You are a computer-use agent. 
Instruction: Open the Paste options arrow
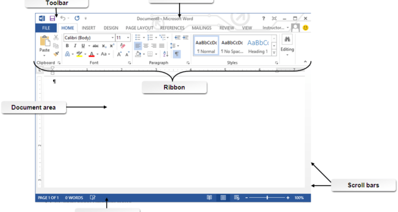pos(44,55)
